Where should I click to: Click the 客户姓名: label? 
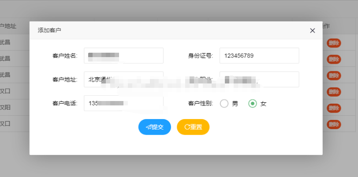coord(65,56)
